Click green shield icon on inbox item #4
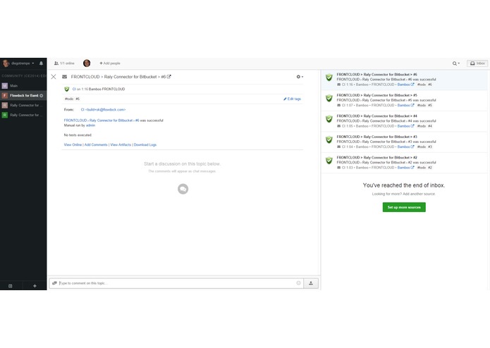This screenshot has width=490, height=348. pos(329,119)
